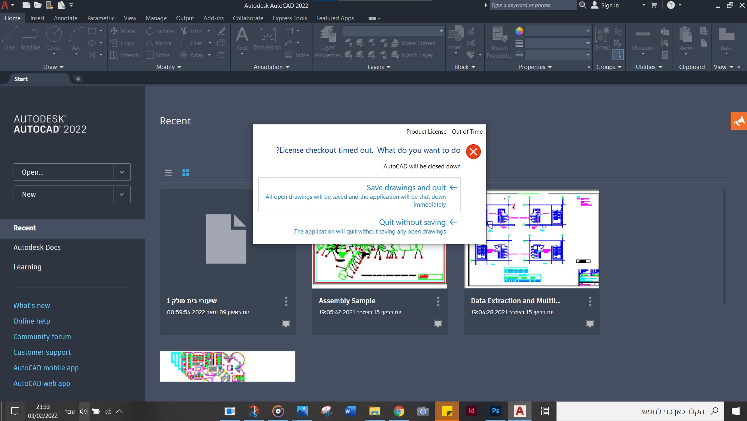The image size is (747, 421).
Task: Click the Rotate tool icon
Action: click(150, 31)
